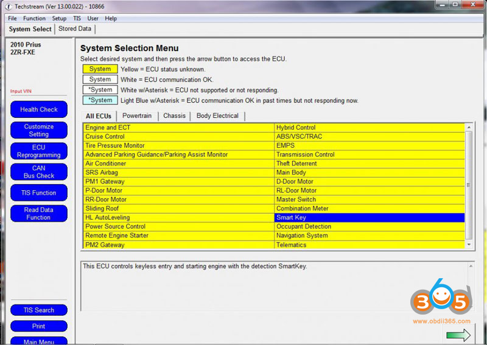Select Main Body system

pos(370,172)
